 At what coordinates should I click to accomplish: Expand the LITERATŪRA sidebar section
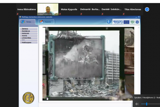(29, 38)
